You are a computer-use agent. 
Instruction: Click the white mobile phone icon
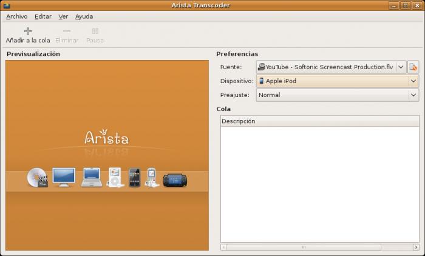pyautogui.click(x=152, y=178)
